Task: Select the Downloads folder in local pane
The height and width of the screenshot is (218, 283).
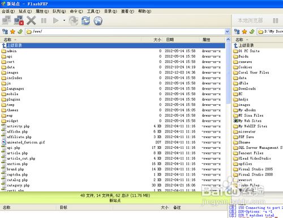Action: click(247, 88)
